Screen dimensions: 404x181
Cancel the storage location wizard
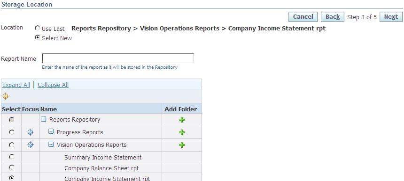pyautogui.click(x=303, y=17)
